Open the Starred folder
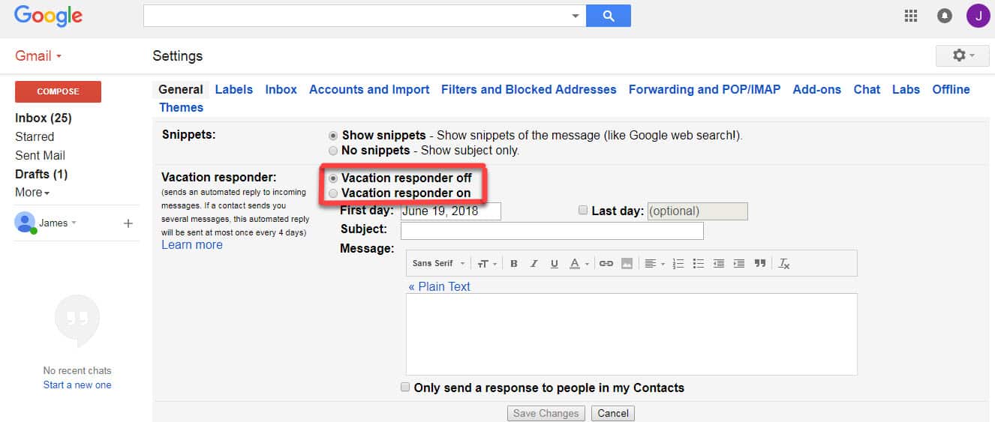 [35, 136]
